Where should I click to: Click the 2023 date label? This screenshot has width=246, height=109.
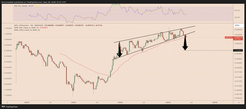point(74,102)
